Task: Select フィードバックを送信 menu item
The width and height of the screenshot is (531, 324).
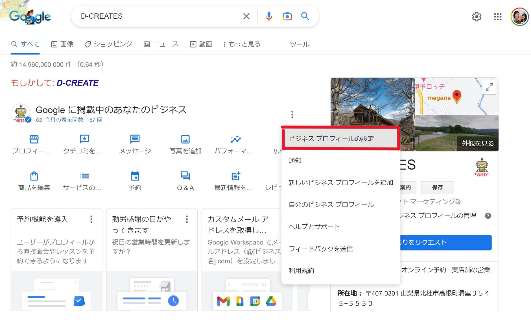Action: [x=341, y=249]
